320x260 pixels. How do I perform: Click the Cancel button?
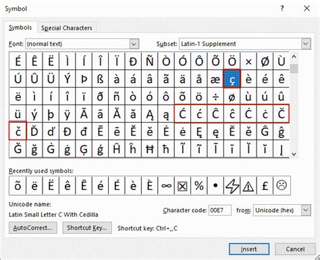295,249
